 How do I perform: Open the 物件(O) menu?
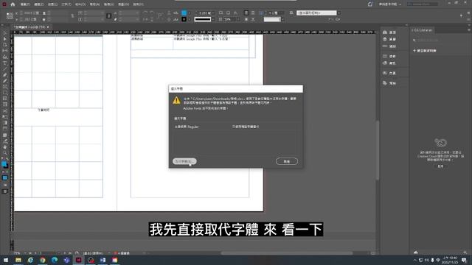[80, 4]
